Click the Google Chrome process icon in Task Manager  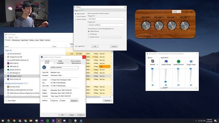(8, 57)
